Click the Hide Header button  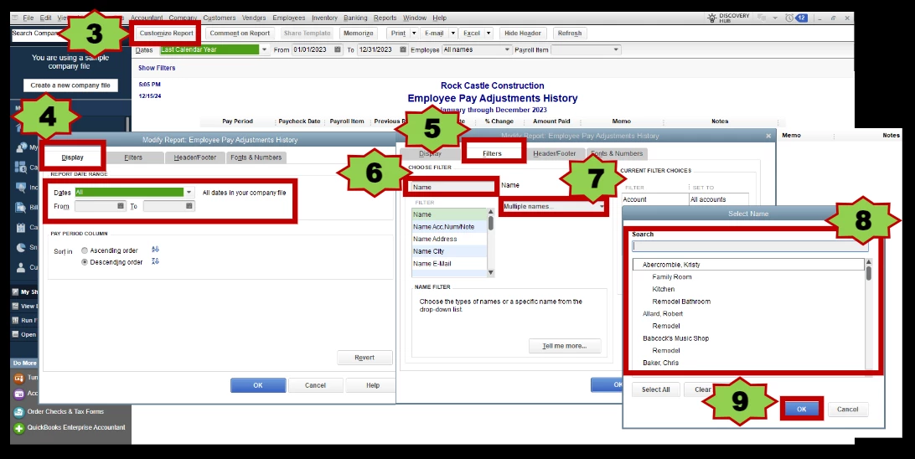click(x=523, y=34)
